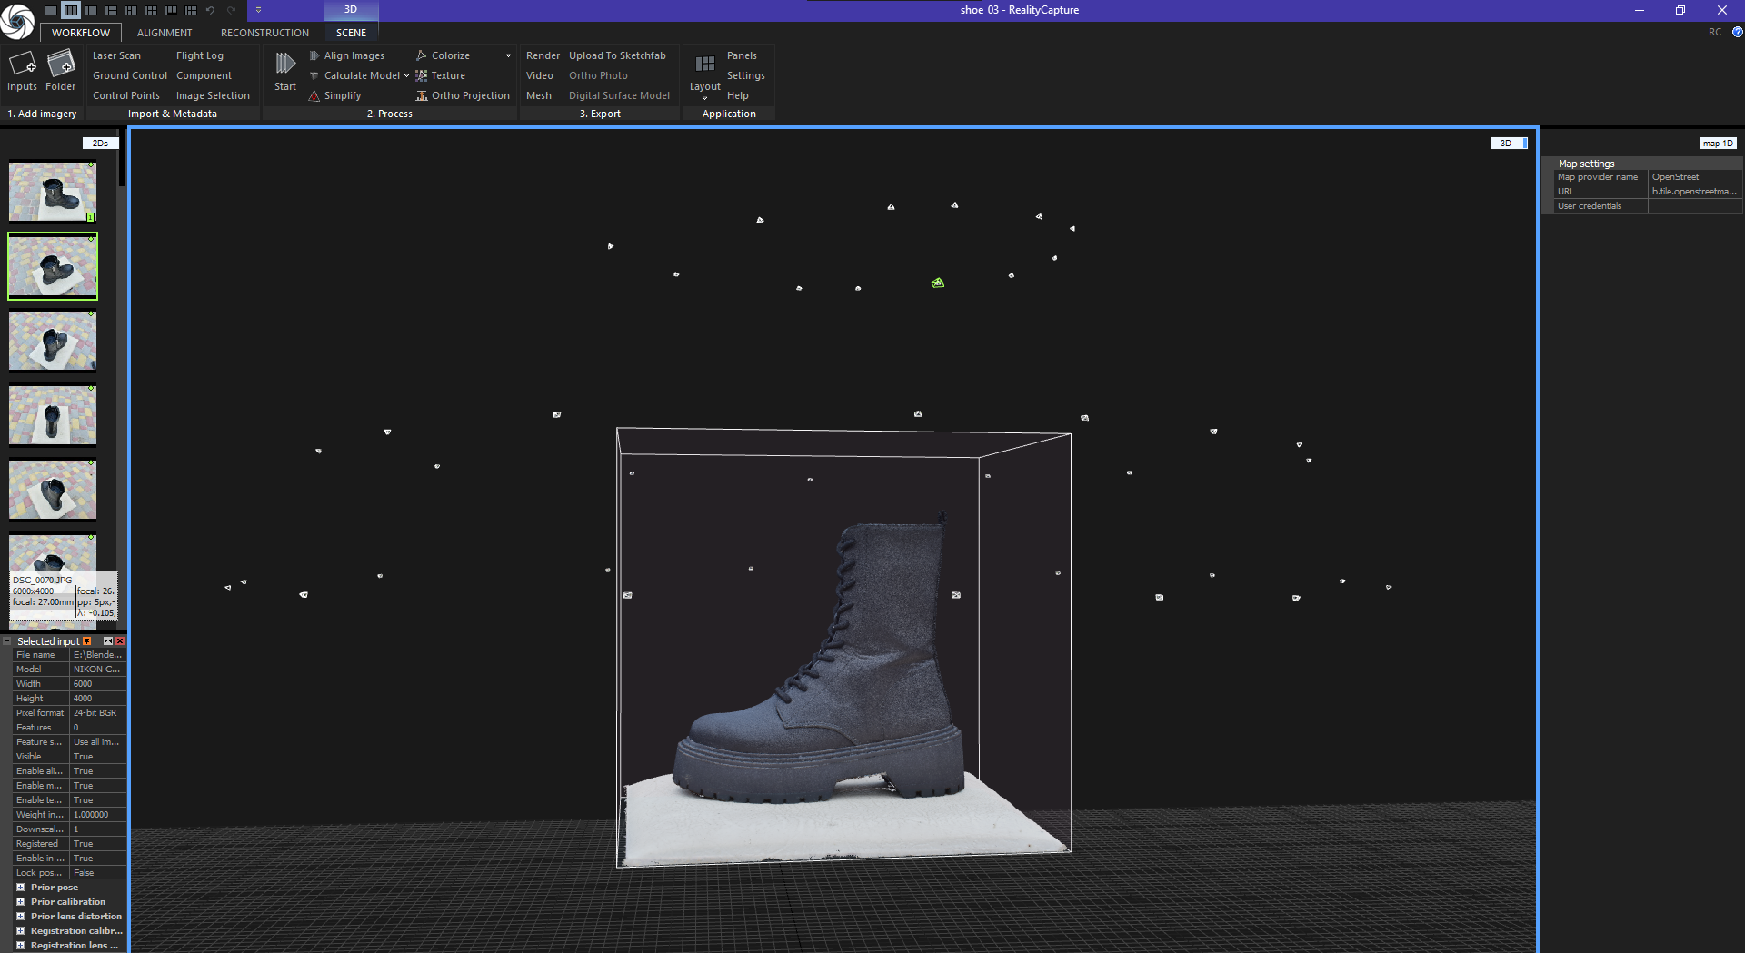Click the undo arrow in the title bar

(x=211, y=10)
